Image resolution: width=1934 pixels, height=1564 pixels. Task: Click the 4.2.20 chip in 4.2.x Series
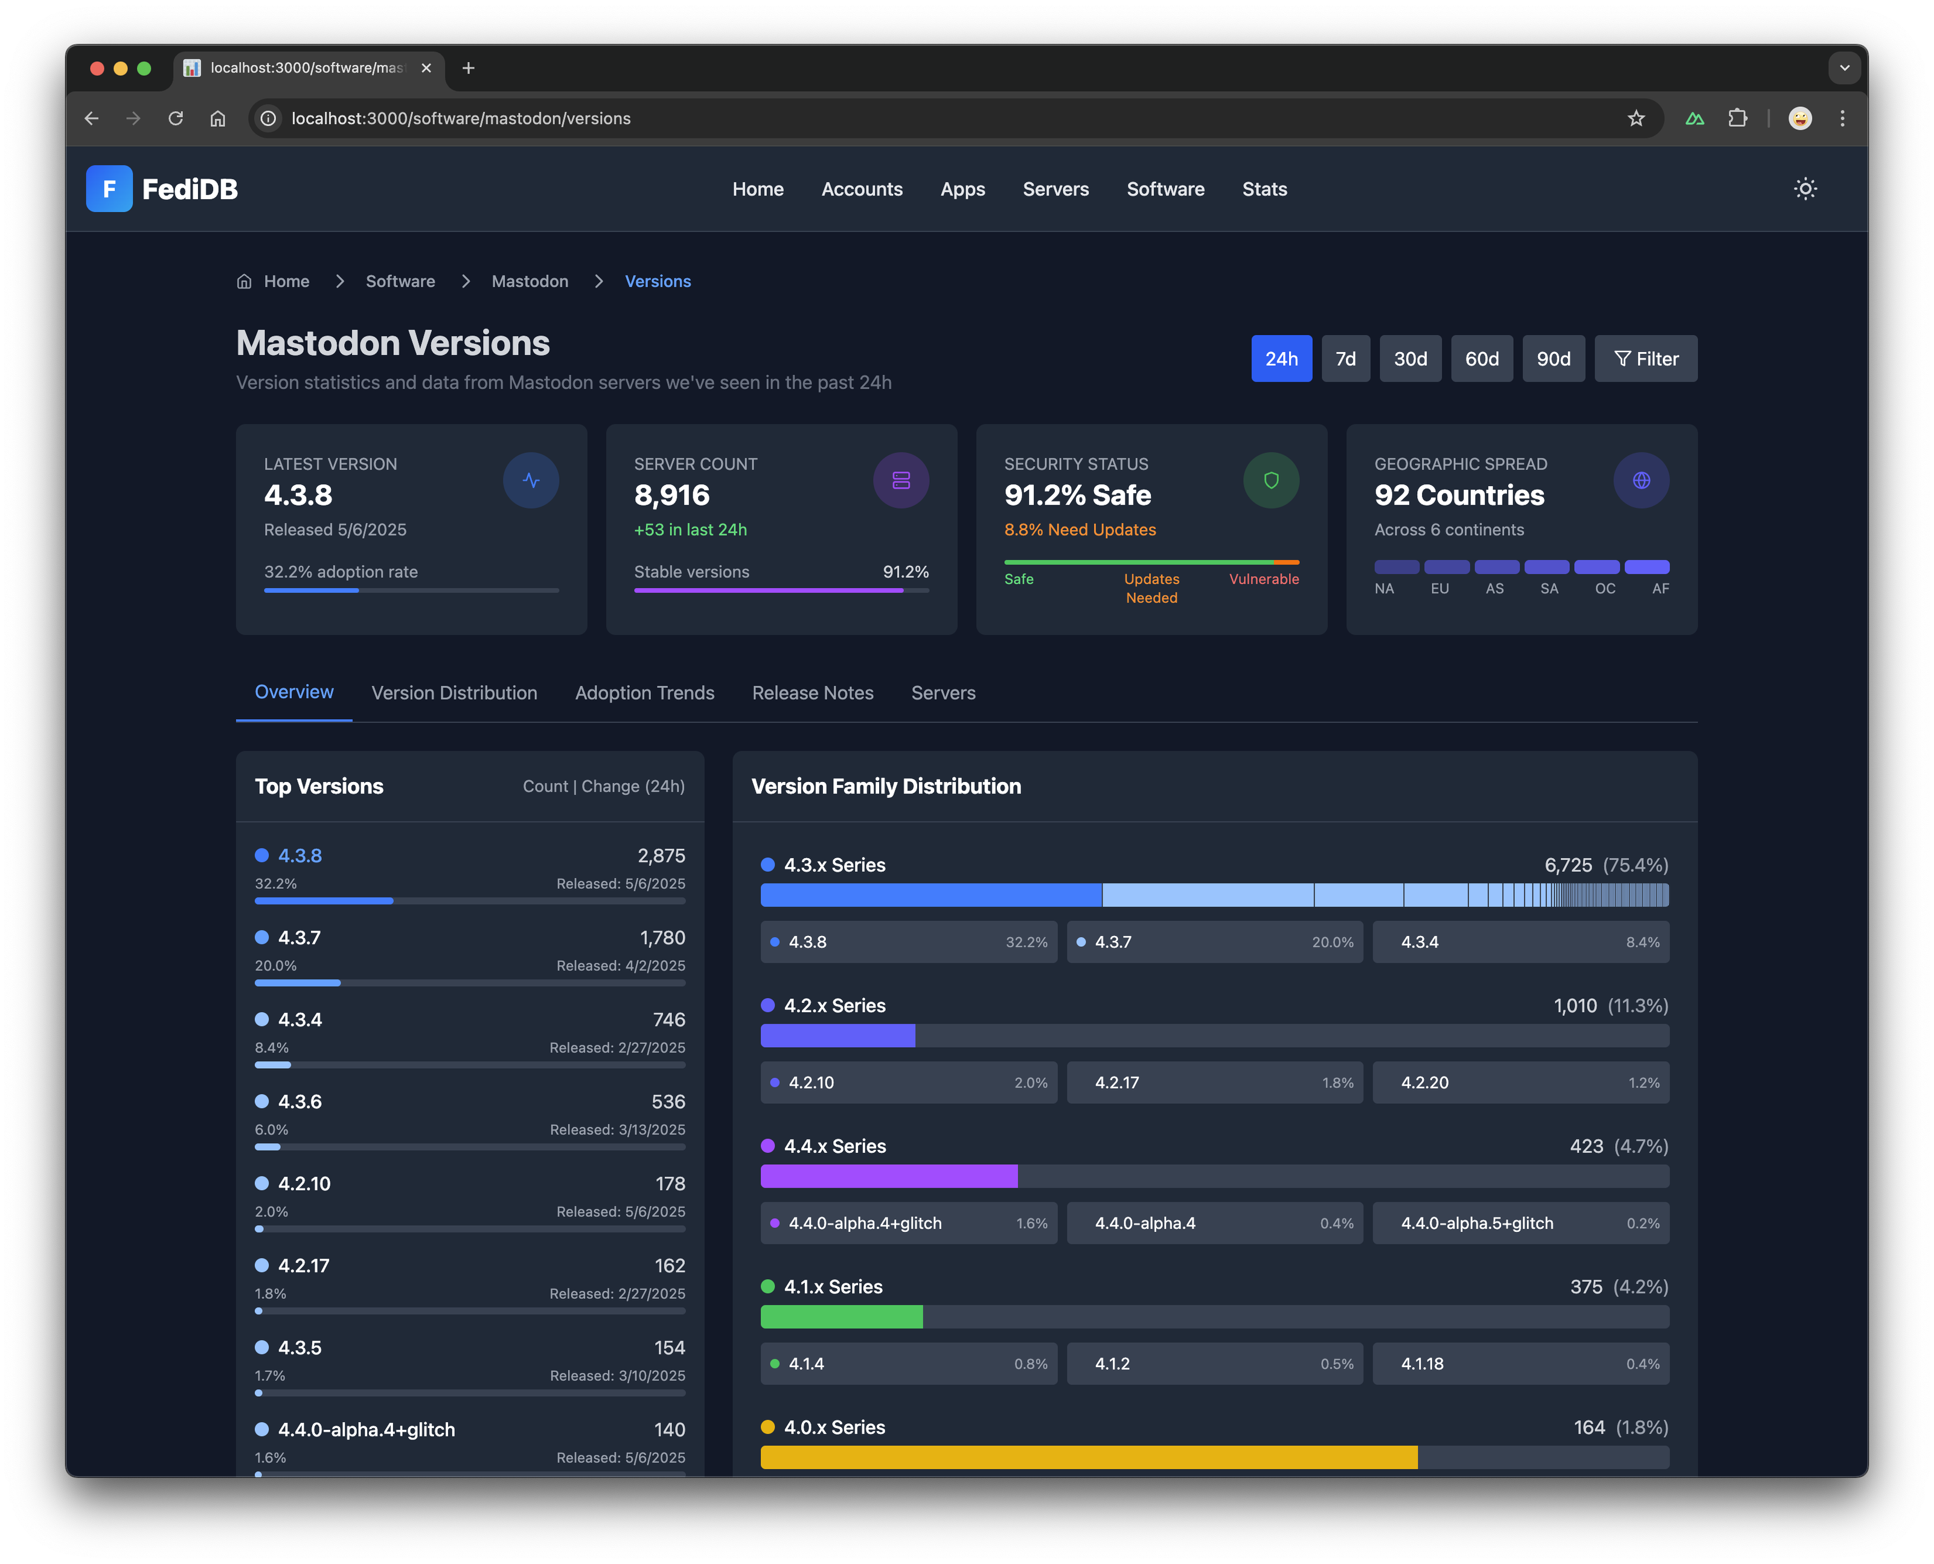pyautogui.click(x=1520, y=1082)
